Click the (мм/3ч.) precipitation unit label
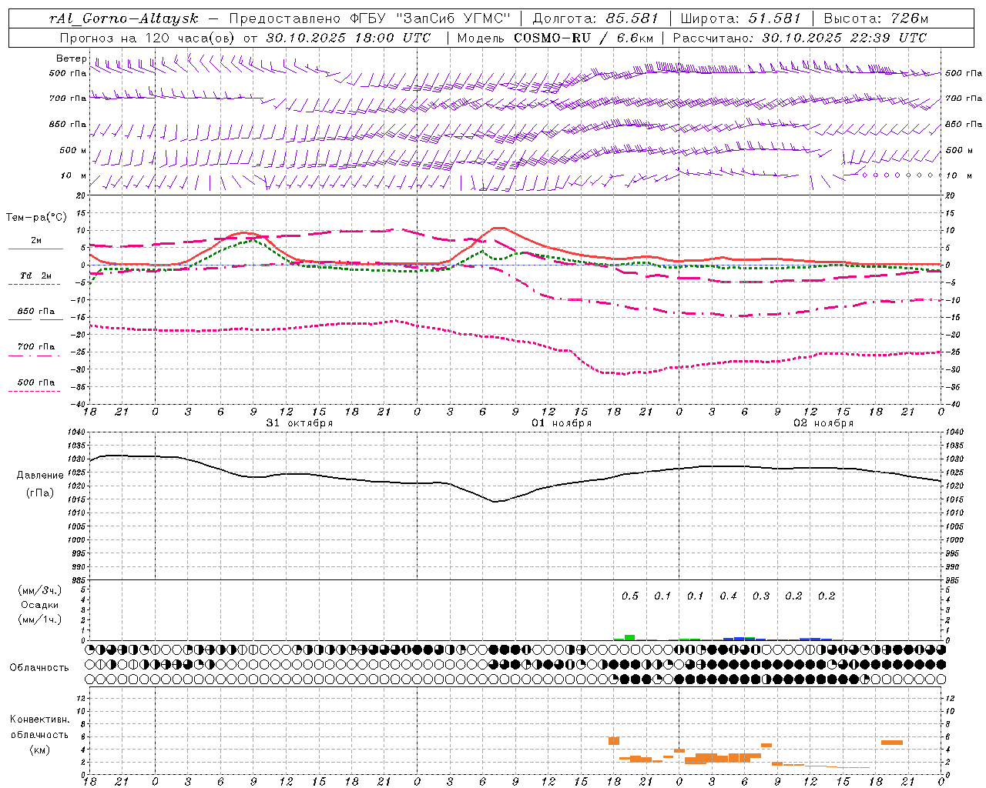This screenshot has height=788, width=986. 40,590
